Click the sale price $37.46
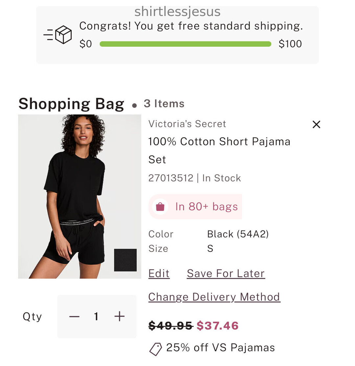 [217, 326]
